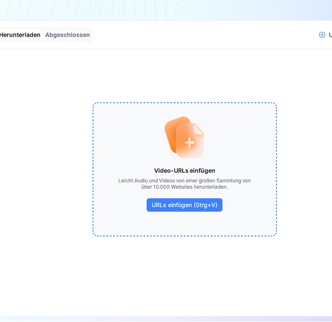Click the folded corner of the document icon

[199, 129]
